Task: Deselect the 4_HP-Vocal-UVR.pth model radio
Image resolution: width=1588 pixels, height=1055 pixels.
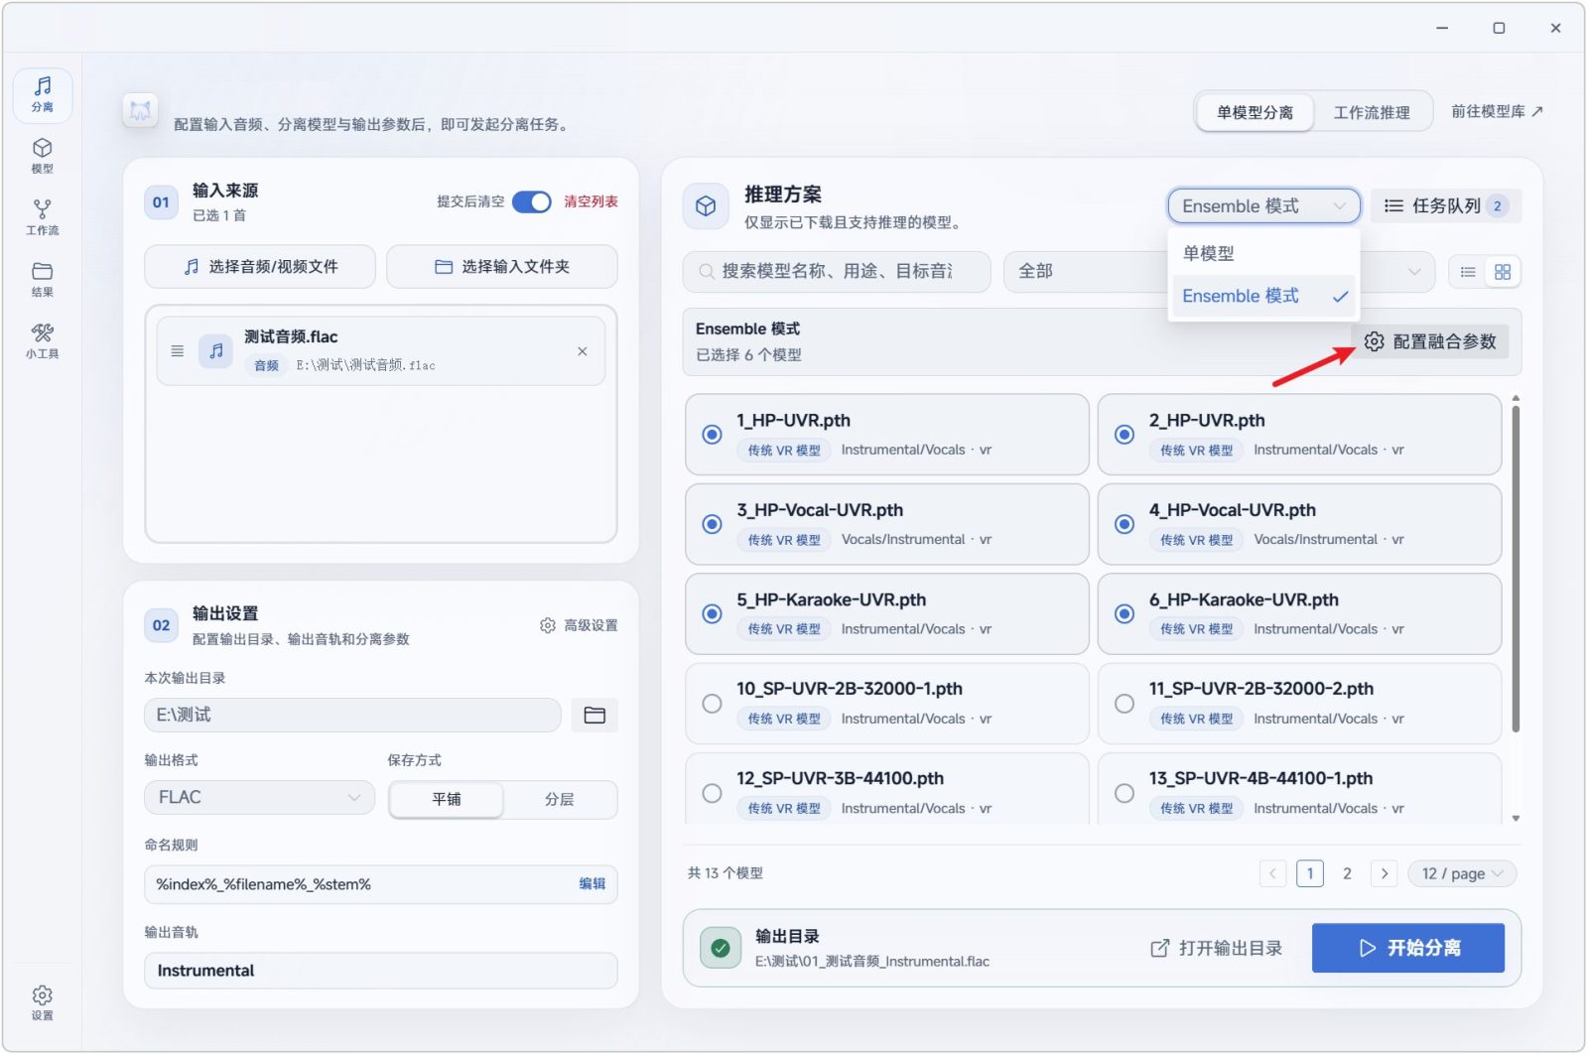Action: [x=1125, y=524]
